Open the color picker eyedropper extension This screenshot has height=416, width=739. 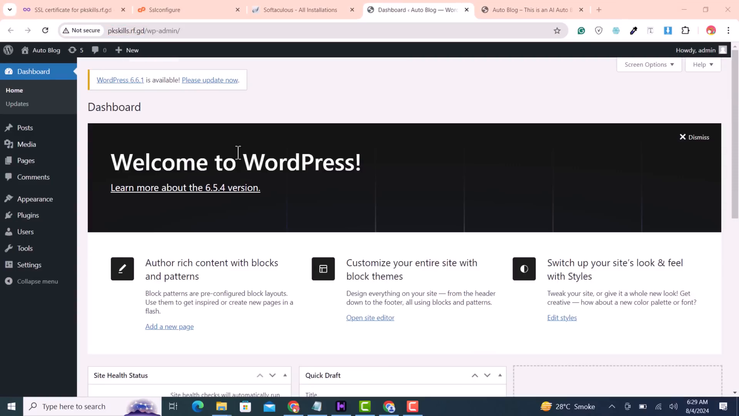point(634,30)
